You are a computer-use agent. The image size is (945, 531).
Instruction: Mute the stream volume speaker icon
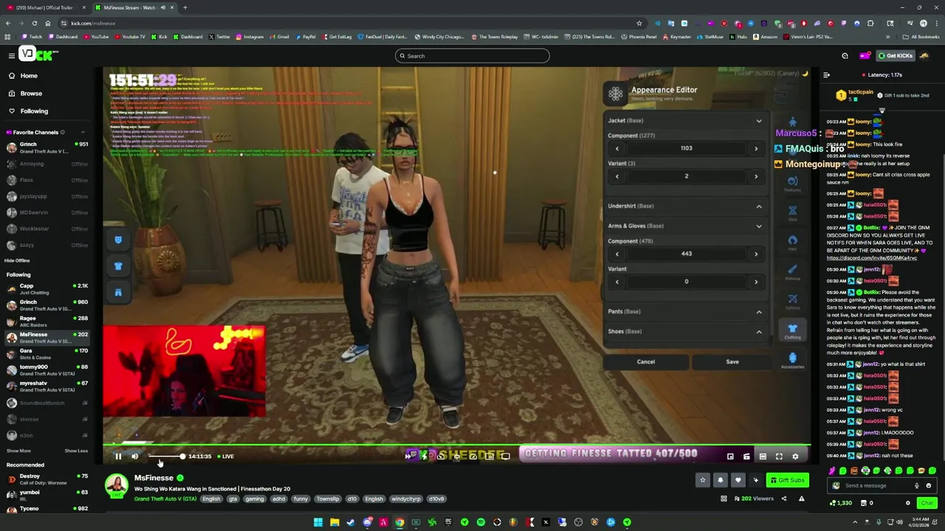click(x=134, y=457)
